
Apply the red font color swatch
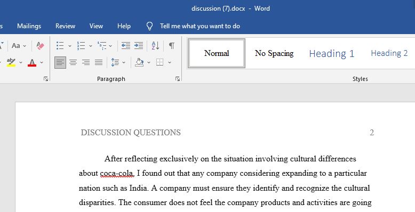click(32, 62)
